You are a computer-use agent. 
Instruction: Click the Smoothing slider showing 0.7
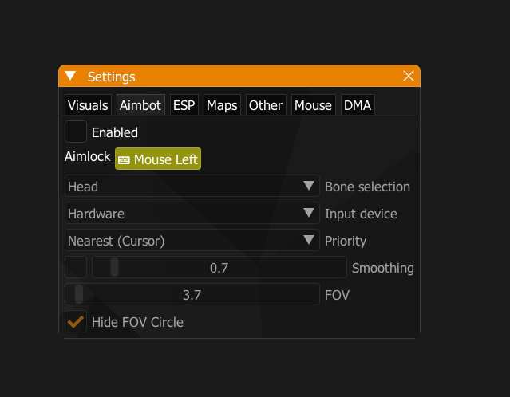pos(219,267)
